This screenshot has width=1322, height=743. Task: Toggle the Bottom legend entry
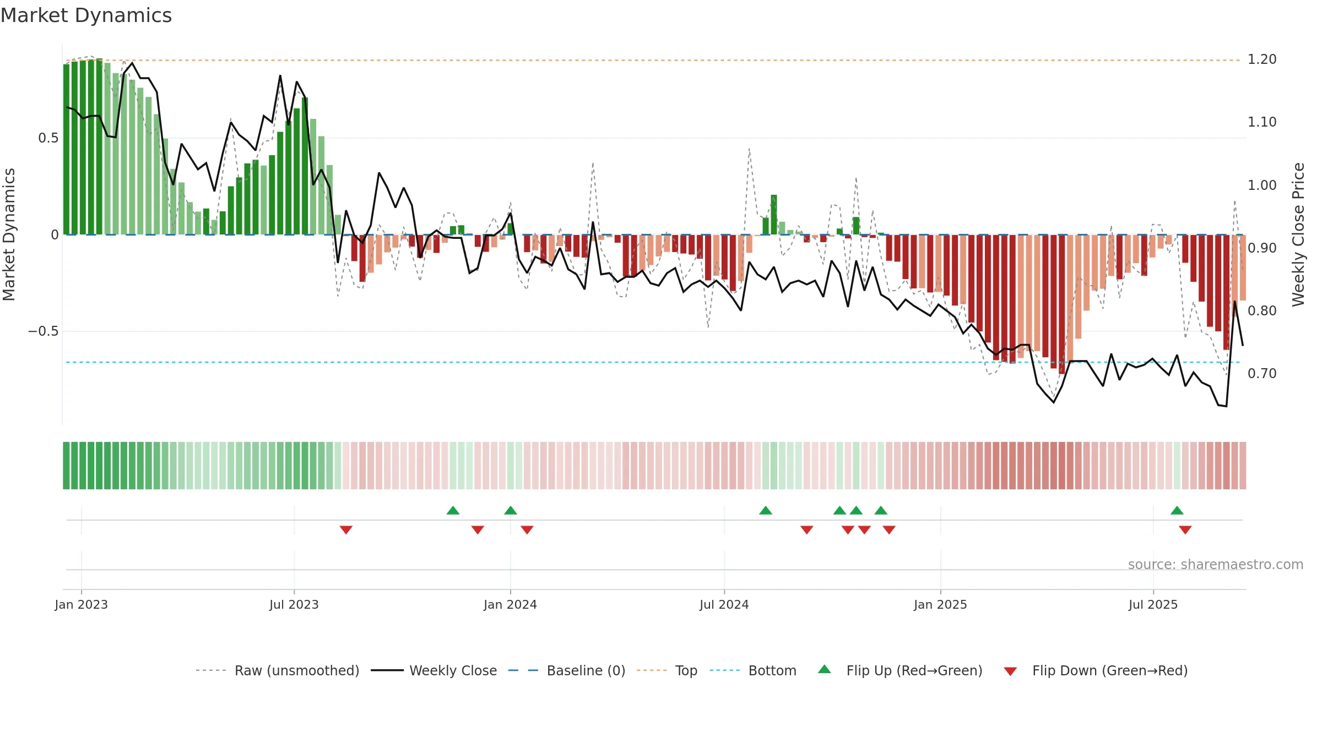pos(753,670)
